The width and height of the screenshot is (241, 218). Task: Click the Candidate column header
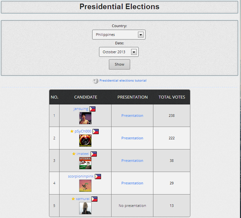pyautogui.click(x=85, y=97)
